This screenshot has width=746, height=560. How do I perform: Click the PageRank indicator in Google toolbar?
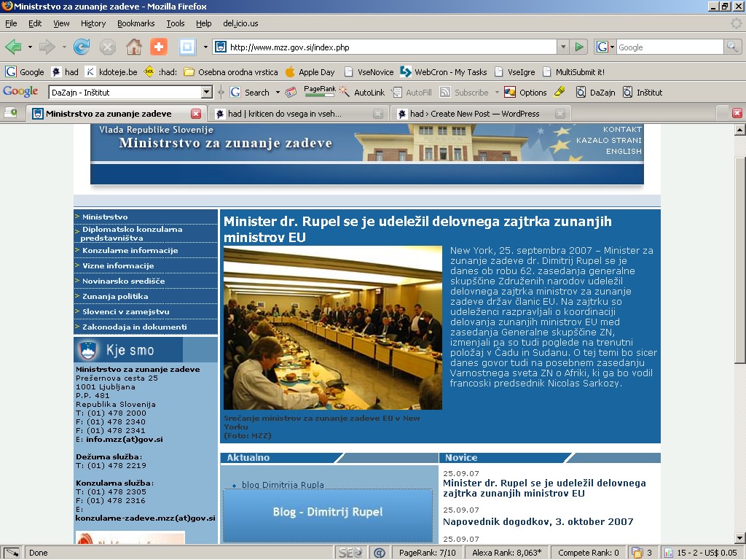point(320,91)
